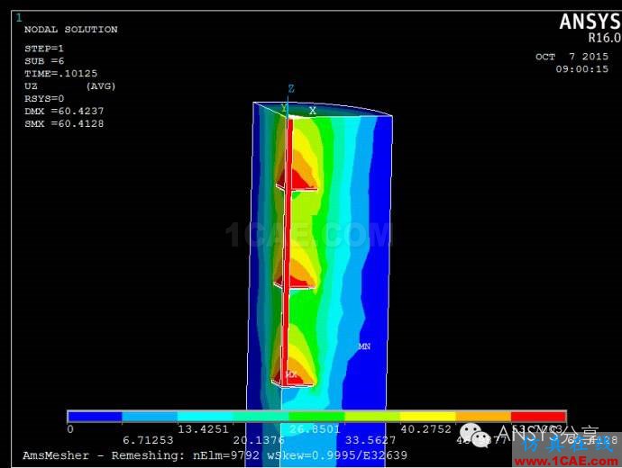The width and height of the screenshot is (622, 468).
Task: Click the dark blue legend color band
Action: [95, 417]
